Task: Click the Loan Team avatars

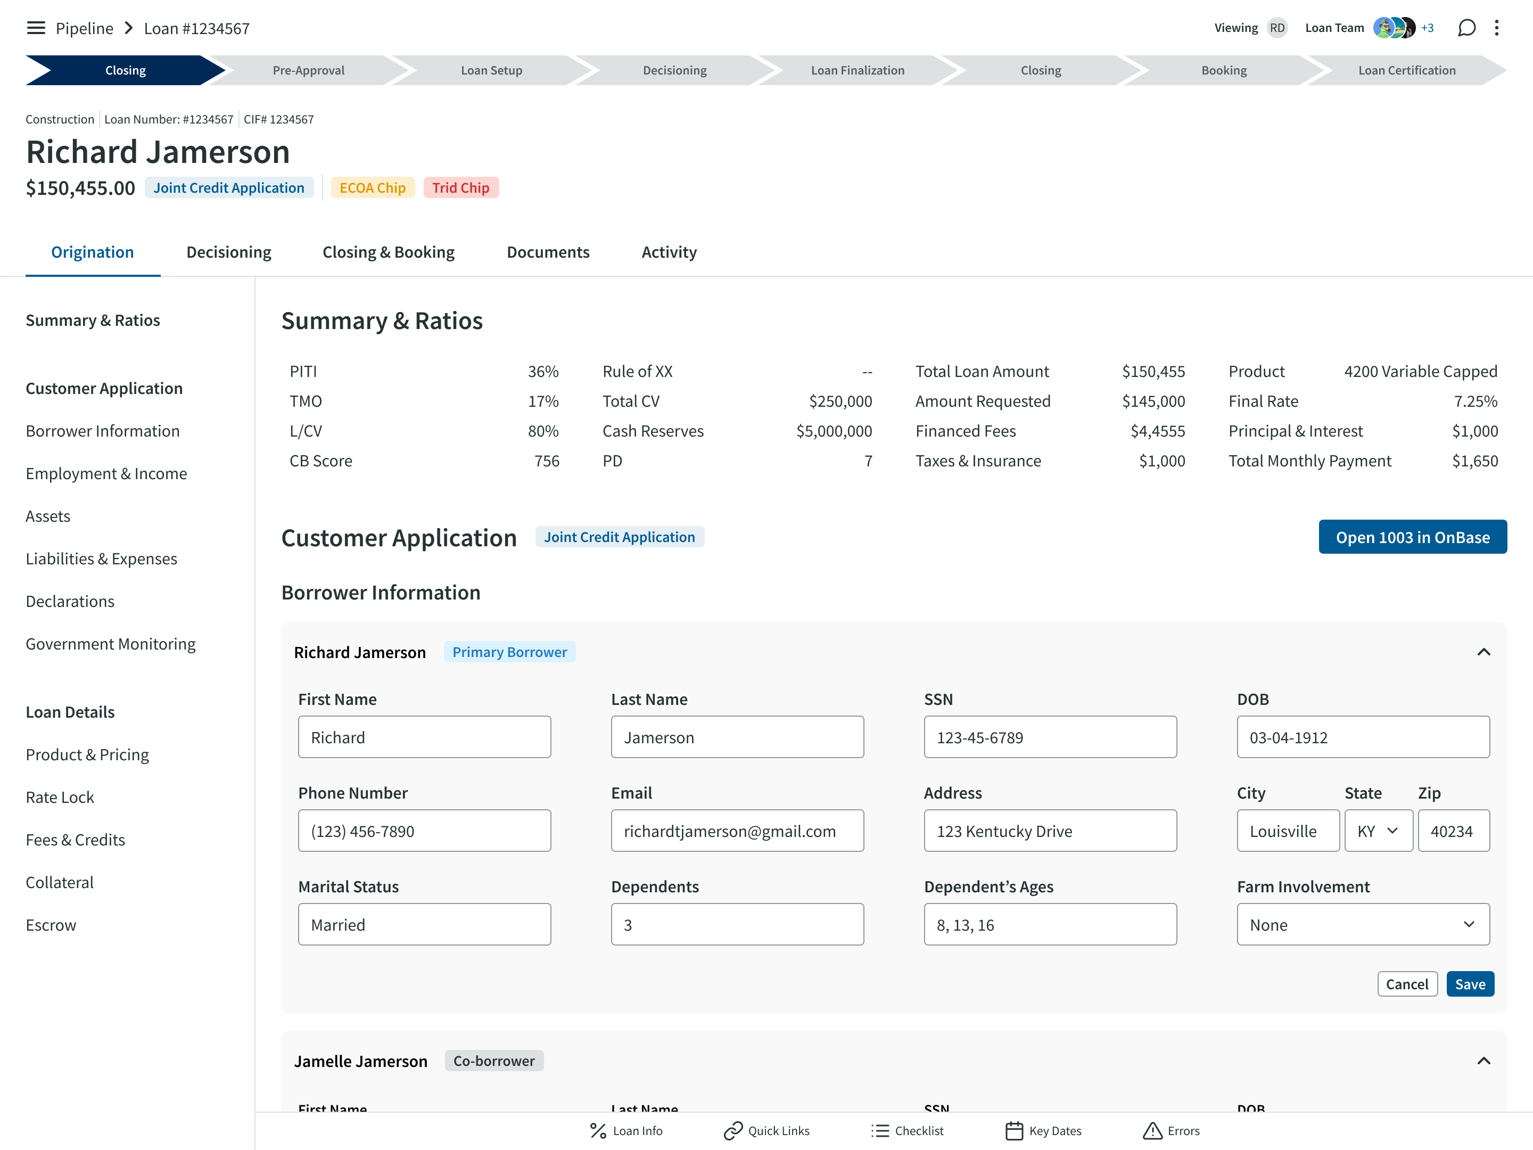Action: (1394, 28)
